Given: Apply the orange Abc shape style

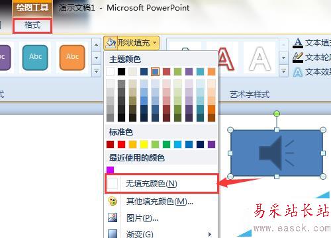Looking at the screenshot, I should click(72, 58).
